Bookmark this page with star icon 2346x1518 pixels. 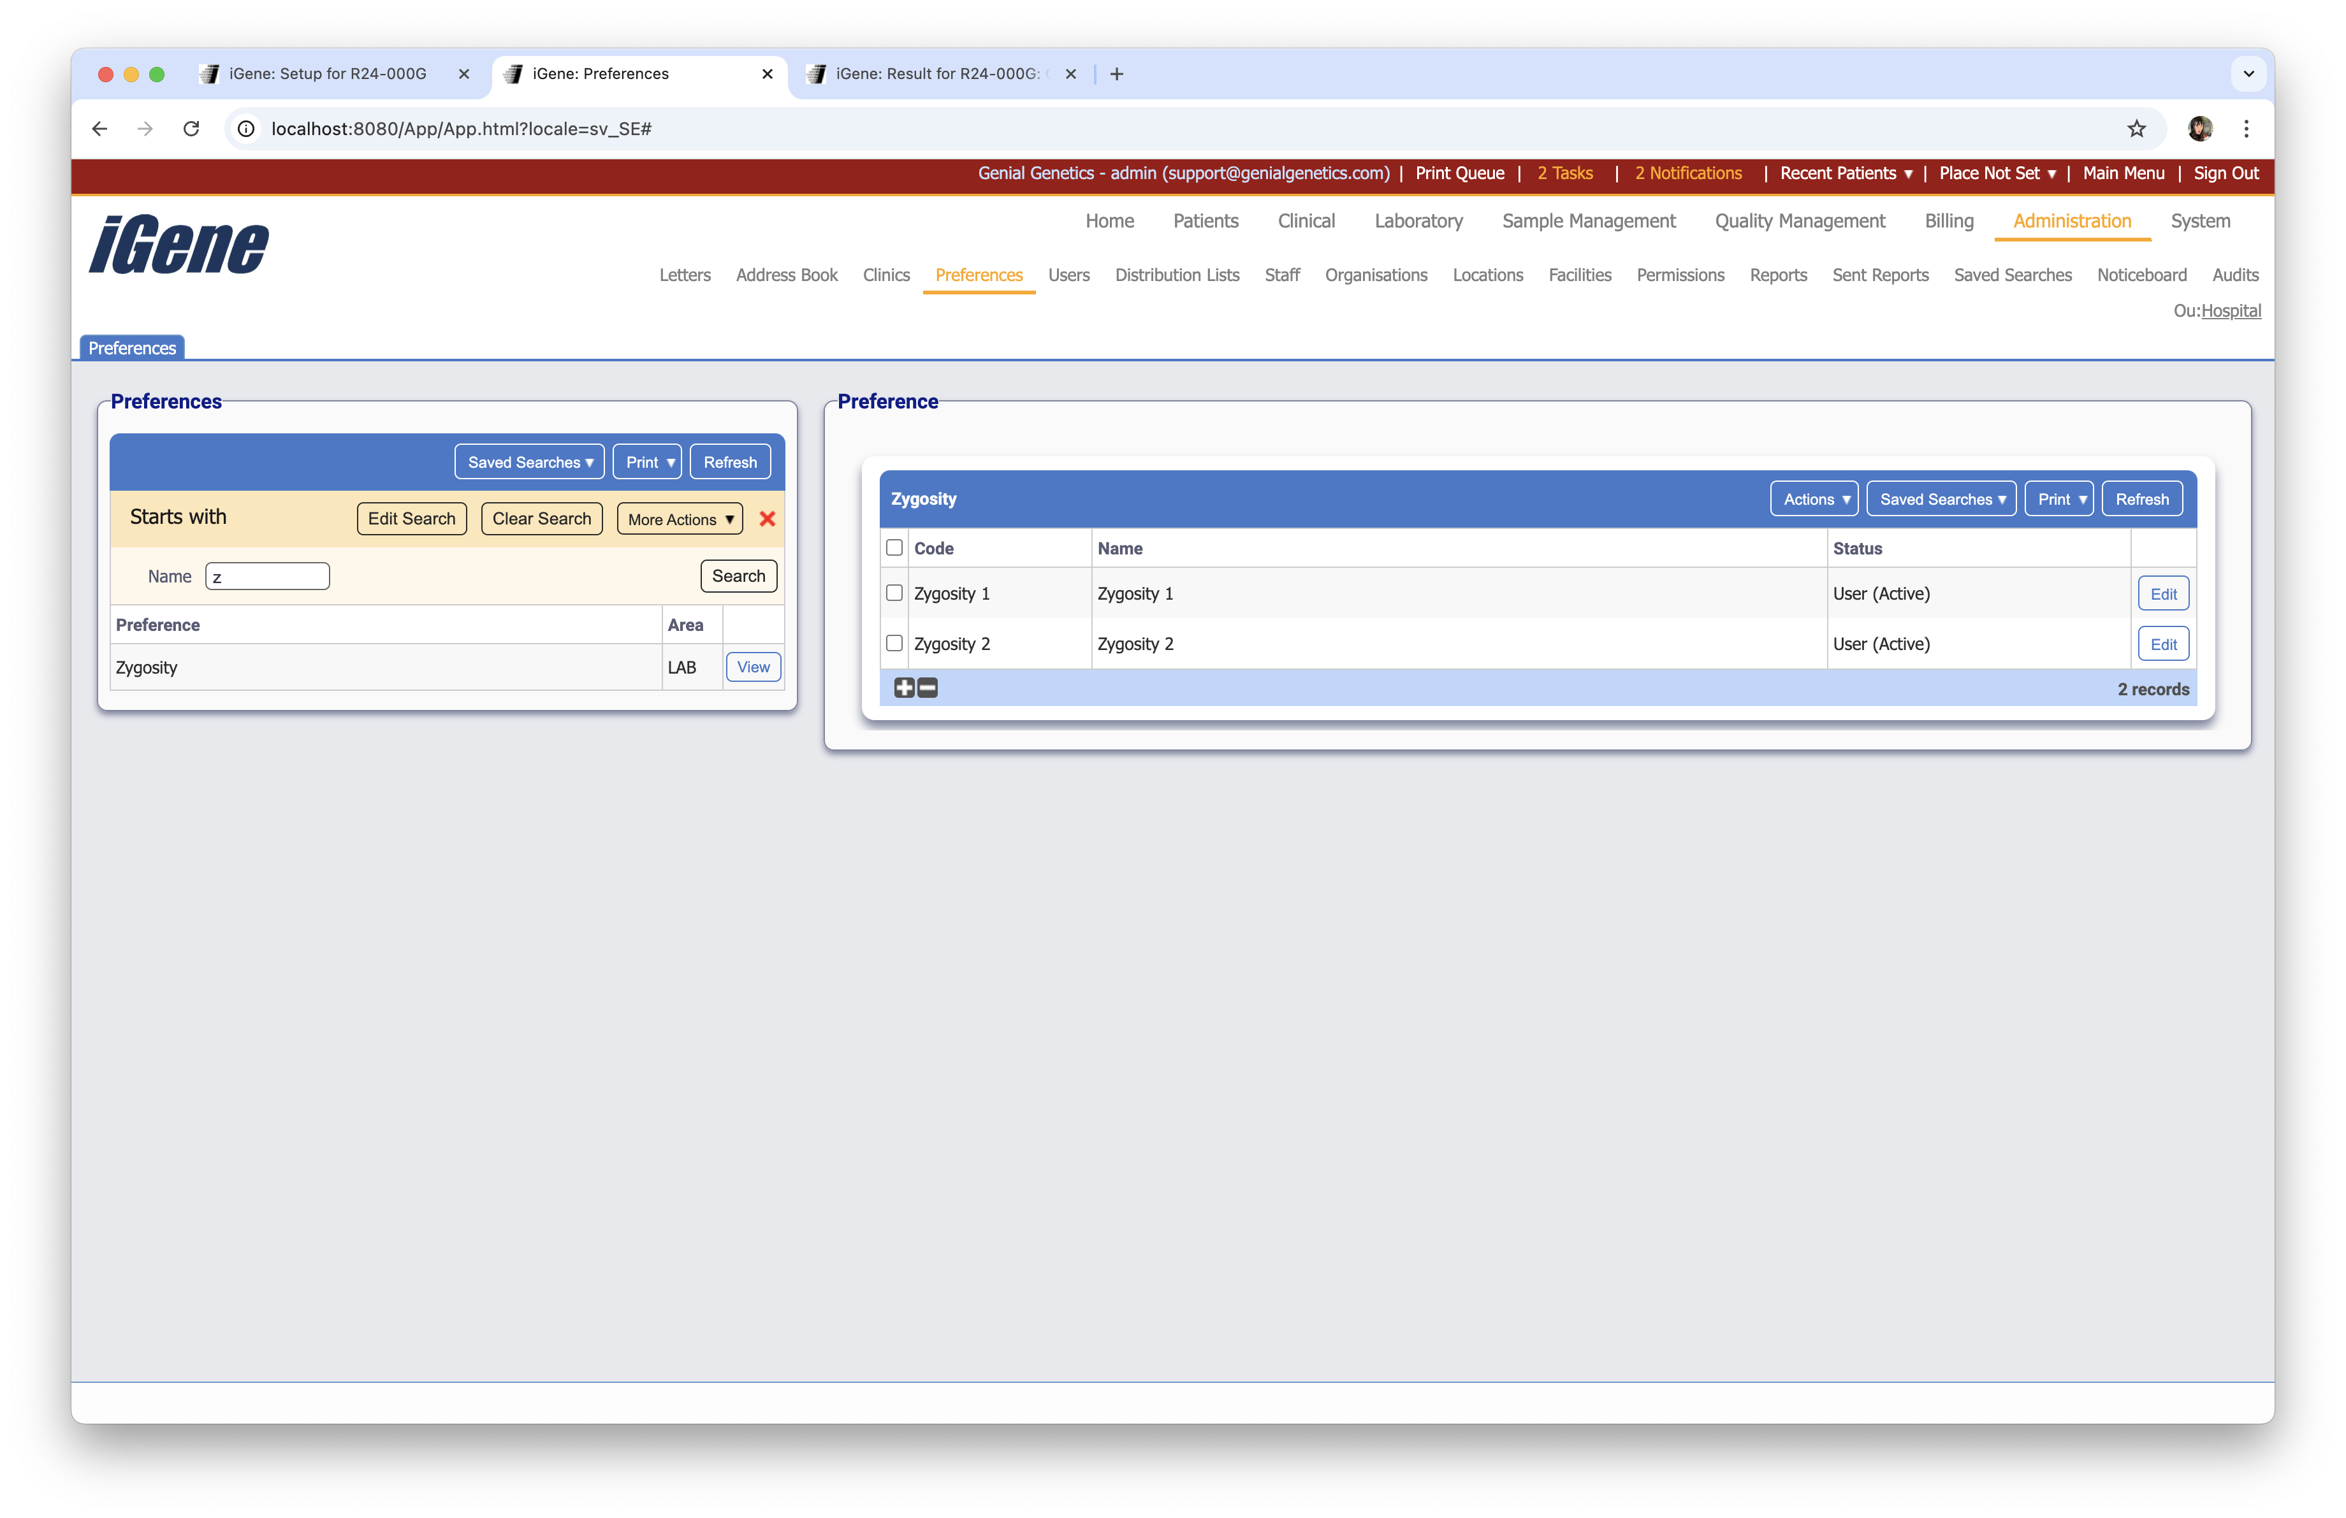2136,129
